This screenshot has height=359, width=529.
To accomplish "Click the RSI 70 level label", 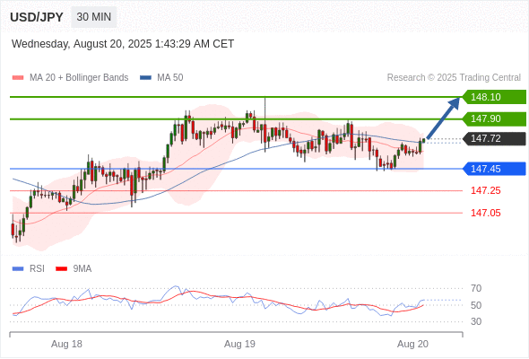I will (476, 288).
